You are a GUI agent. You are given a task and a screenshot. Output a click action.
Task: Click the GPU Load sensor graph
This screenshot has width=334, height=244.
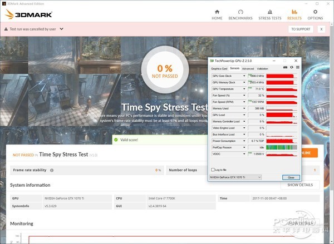tap(282, 114)
